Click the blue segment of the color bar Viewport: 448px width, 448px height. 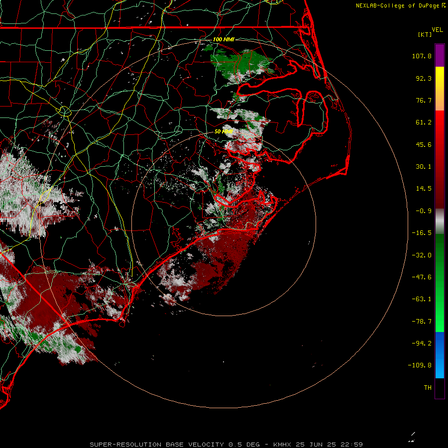point(440,355)
